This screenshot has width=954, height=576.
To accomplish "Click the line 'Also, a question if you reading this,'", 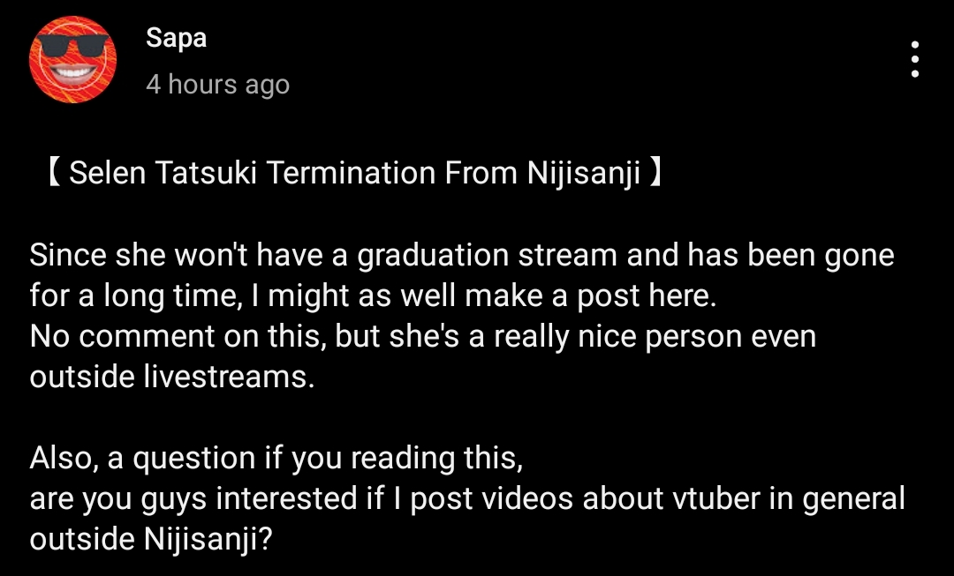I will (276, 458).
